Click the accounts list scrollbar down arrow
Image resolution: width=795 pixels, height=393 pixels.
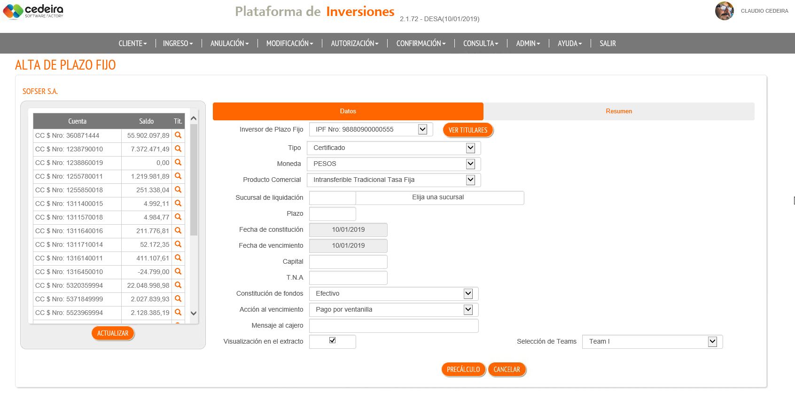click(x=194, y=313)
